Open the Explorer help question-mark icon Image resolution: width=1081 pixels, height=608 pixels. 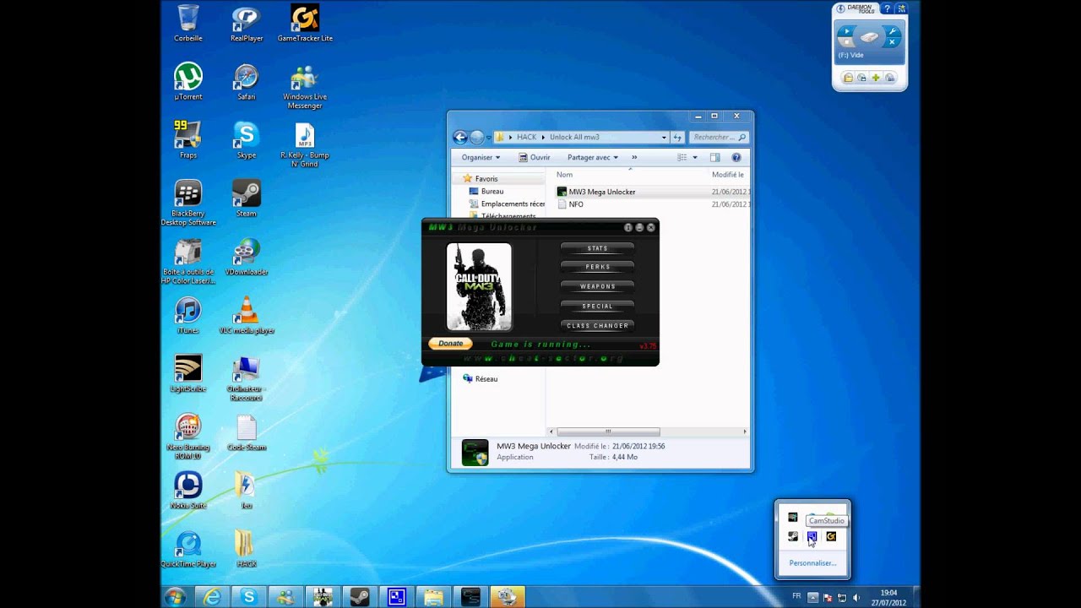pyautogui.click(x=736, y=157)
